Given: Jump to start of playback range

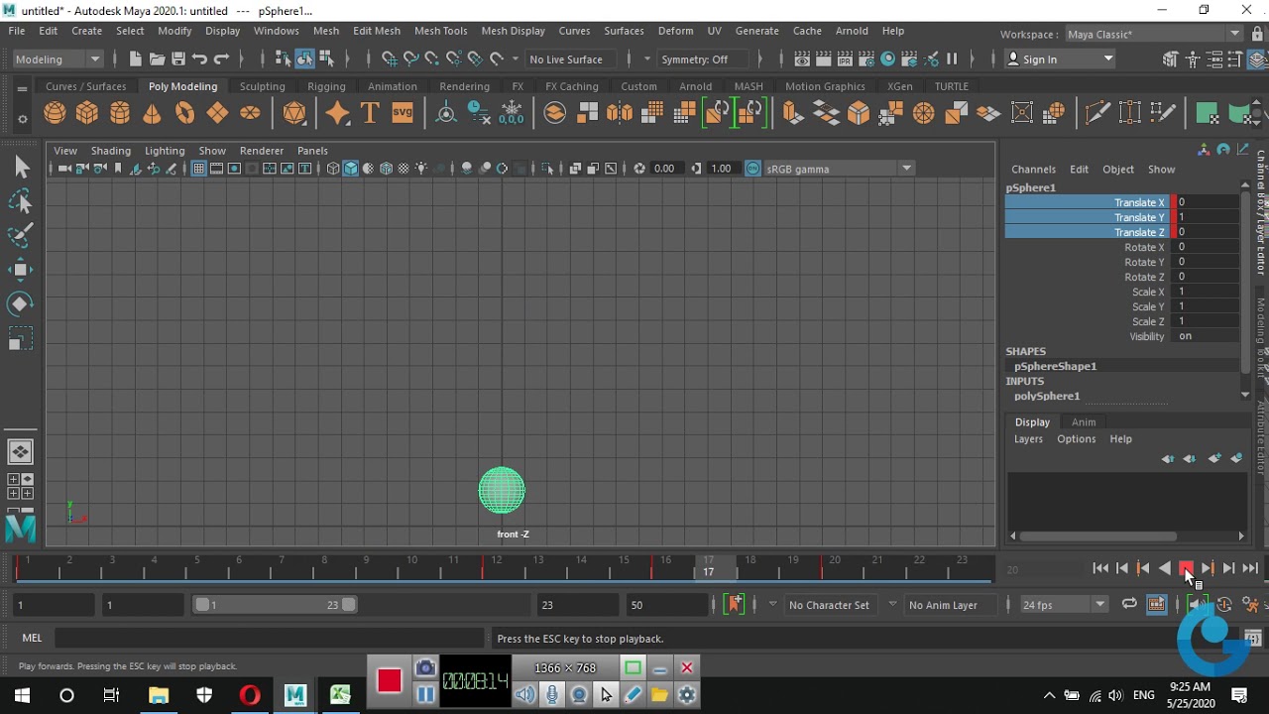Looking at the screenshot, I should 1100,568.
